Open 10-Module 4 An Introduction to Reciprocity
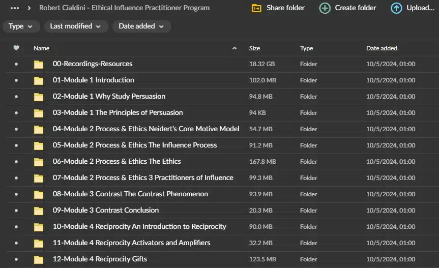The height and width of the screenshot is (268, 439). 139,226
